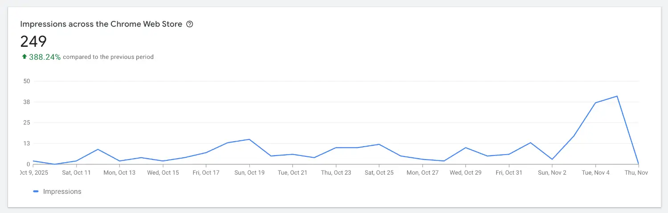Image resolution: width=668 pixels, height=213 pixels.
Task: Click the data point above Sun, Oct 19
Action: (x=249, y=139)
